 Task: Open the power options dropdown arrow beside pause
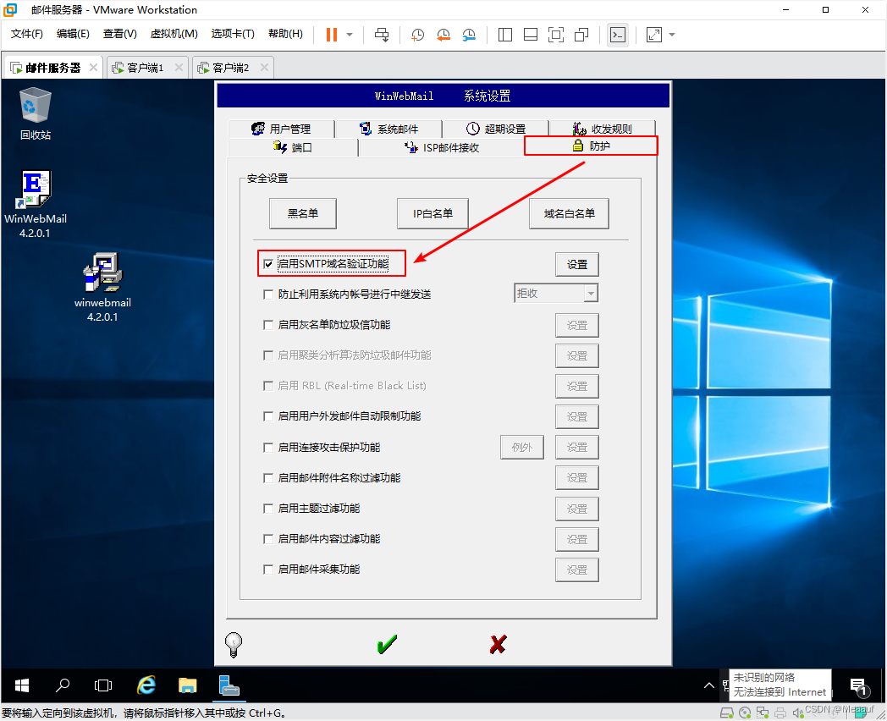[x=350, y=35]
